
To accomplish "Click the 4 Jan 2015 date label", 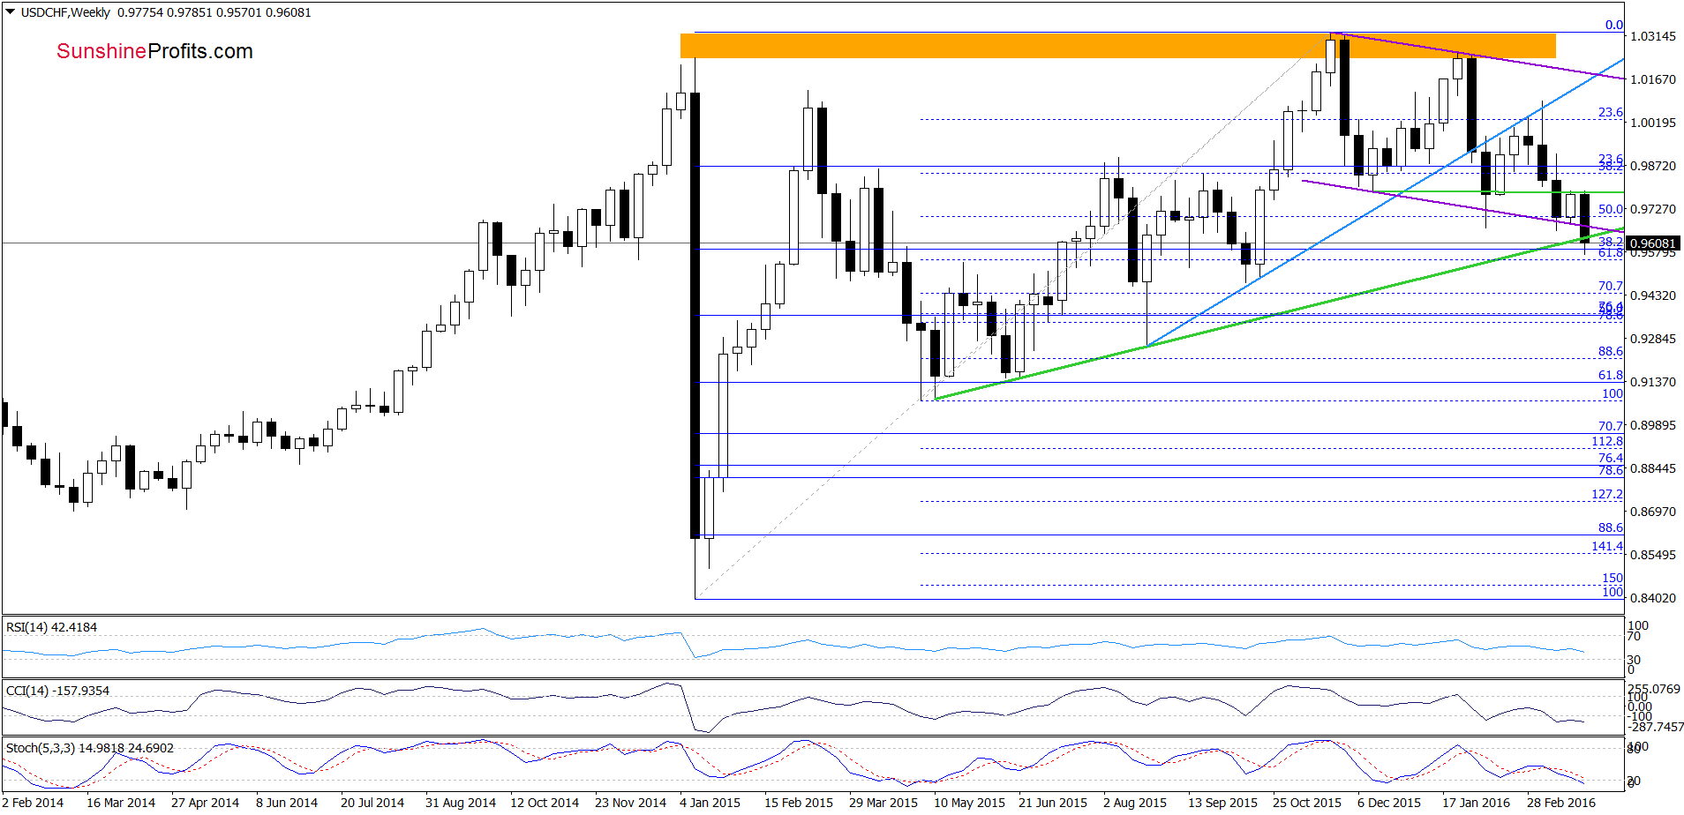I will (x=710, y=803).
